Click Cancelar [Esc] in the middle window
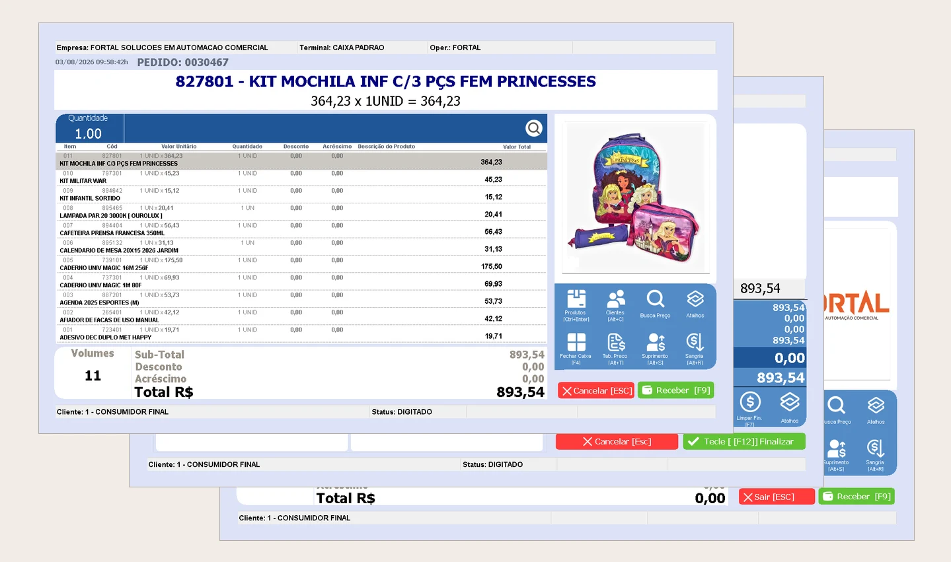Screen dimensions: 951x562 [617, 442]
